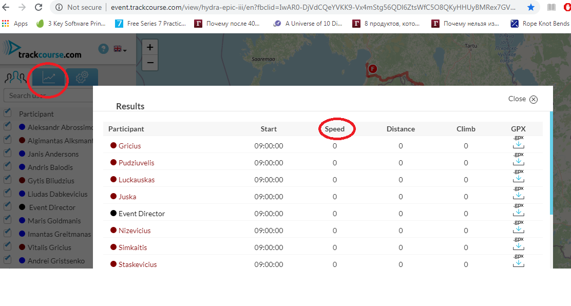The image size is (571, 306).
Task: Open 'Rope Knot Bends' bookmark
Action: (x=540, y=23)
